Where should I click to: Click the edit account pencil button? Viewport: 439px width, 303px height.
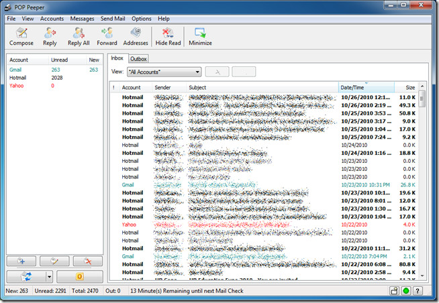[x=54, y=261]
